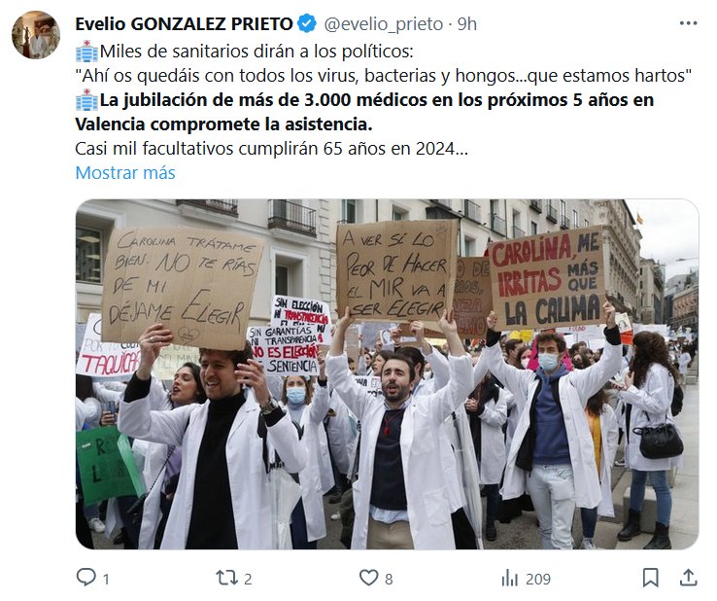Click the reply count number 1

pos(106,579)
